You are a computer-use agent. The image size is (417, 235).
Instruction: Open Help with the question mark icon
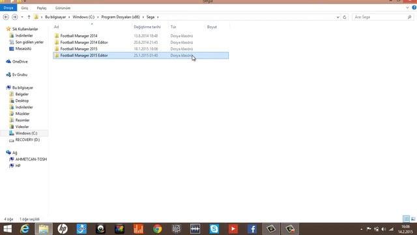[x=414, y=8]
